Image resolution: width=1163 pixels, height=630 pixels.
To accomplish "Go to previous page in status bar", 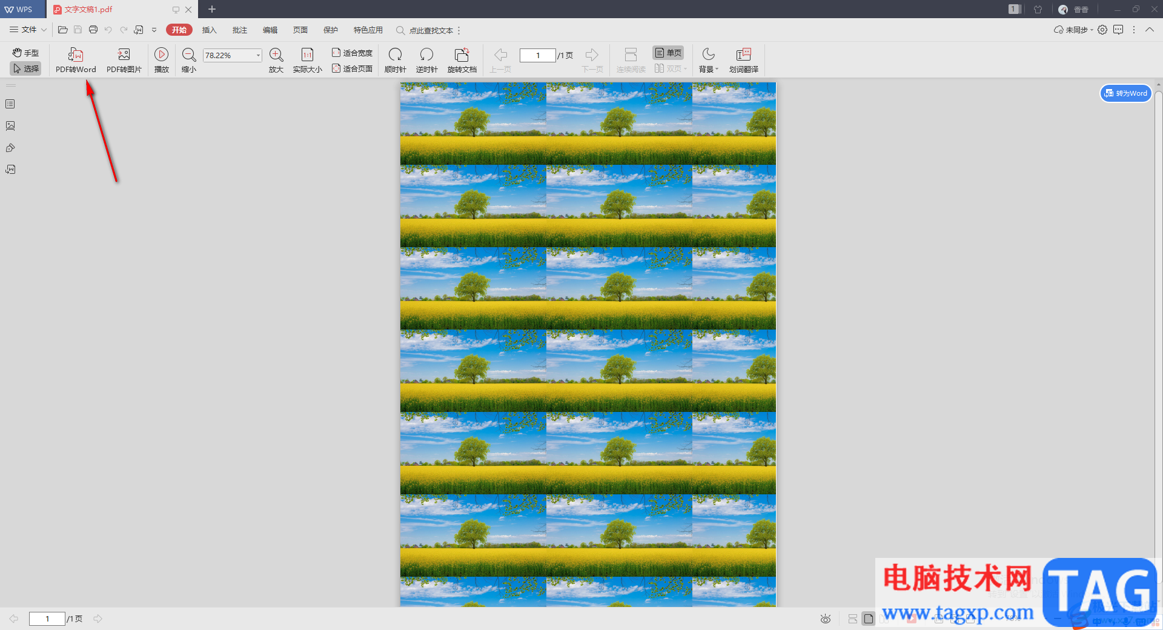I will click(x=14, y=618).
